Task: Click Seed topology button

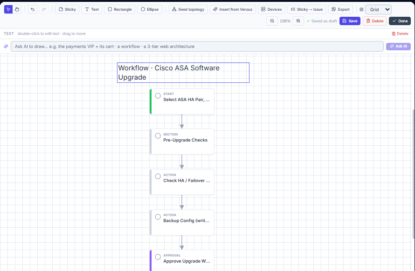Action: (x=188, y=9)
